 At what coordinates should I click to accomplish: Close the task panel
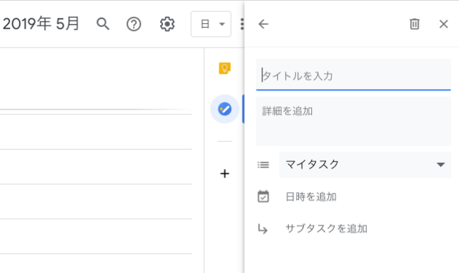pos(444,24)
